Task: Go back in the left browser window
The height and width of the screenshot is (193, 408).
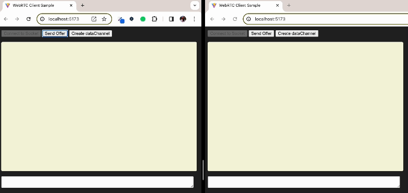Action: pos(6,19)
